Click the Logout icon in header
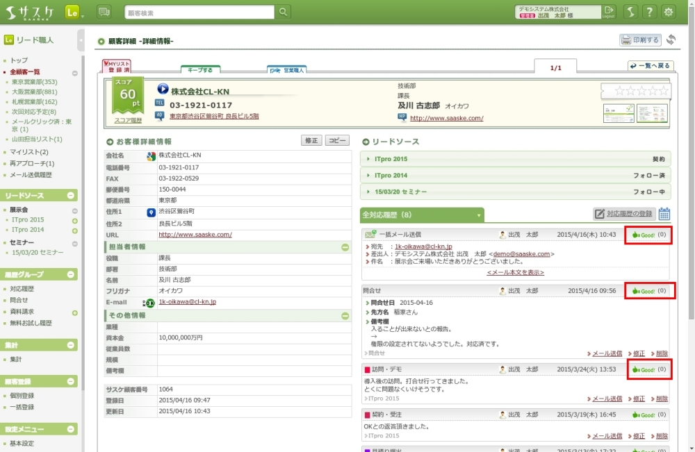The width and height of the screenshot is (695, 452). pos(609,12)
